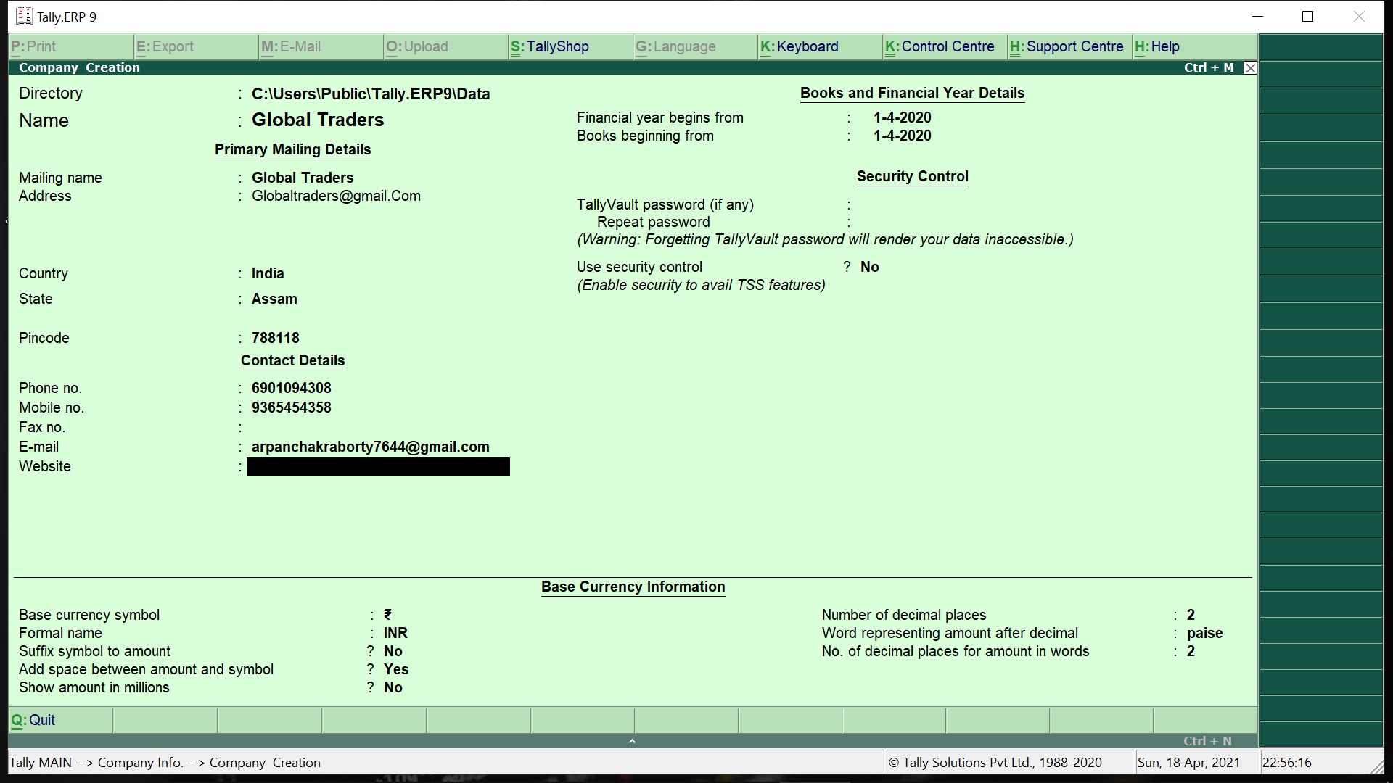This screenshot has height=783, width=1393.
Task: Click the Repeat password field
Action: [x=965, y=222]
